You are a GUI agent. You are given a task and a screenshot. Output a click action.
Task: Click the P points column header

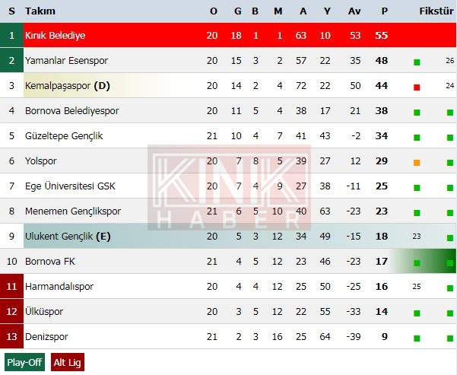(x=385, y=11)
